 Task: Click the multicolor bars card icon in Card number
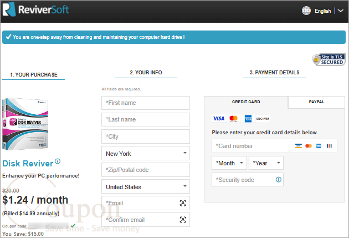[x=329, y=146]
